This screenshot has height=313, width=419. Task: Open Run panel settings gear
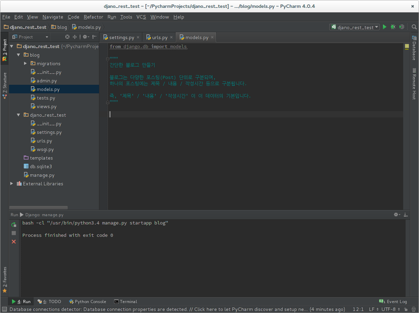pos(397,215)
